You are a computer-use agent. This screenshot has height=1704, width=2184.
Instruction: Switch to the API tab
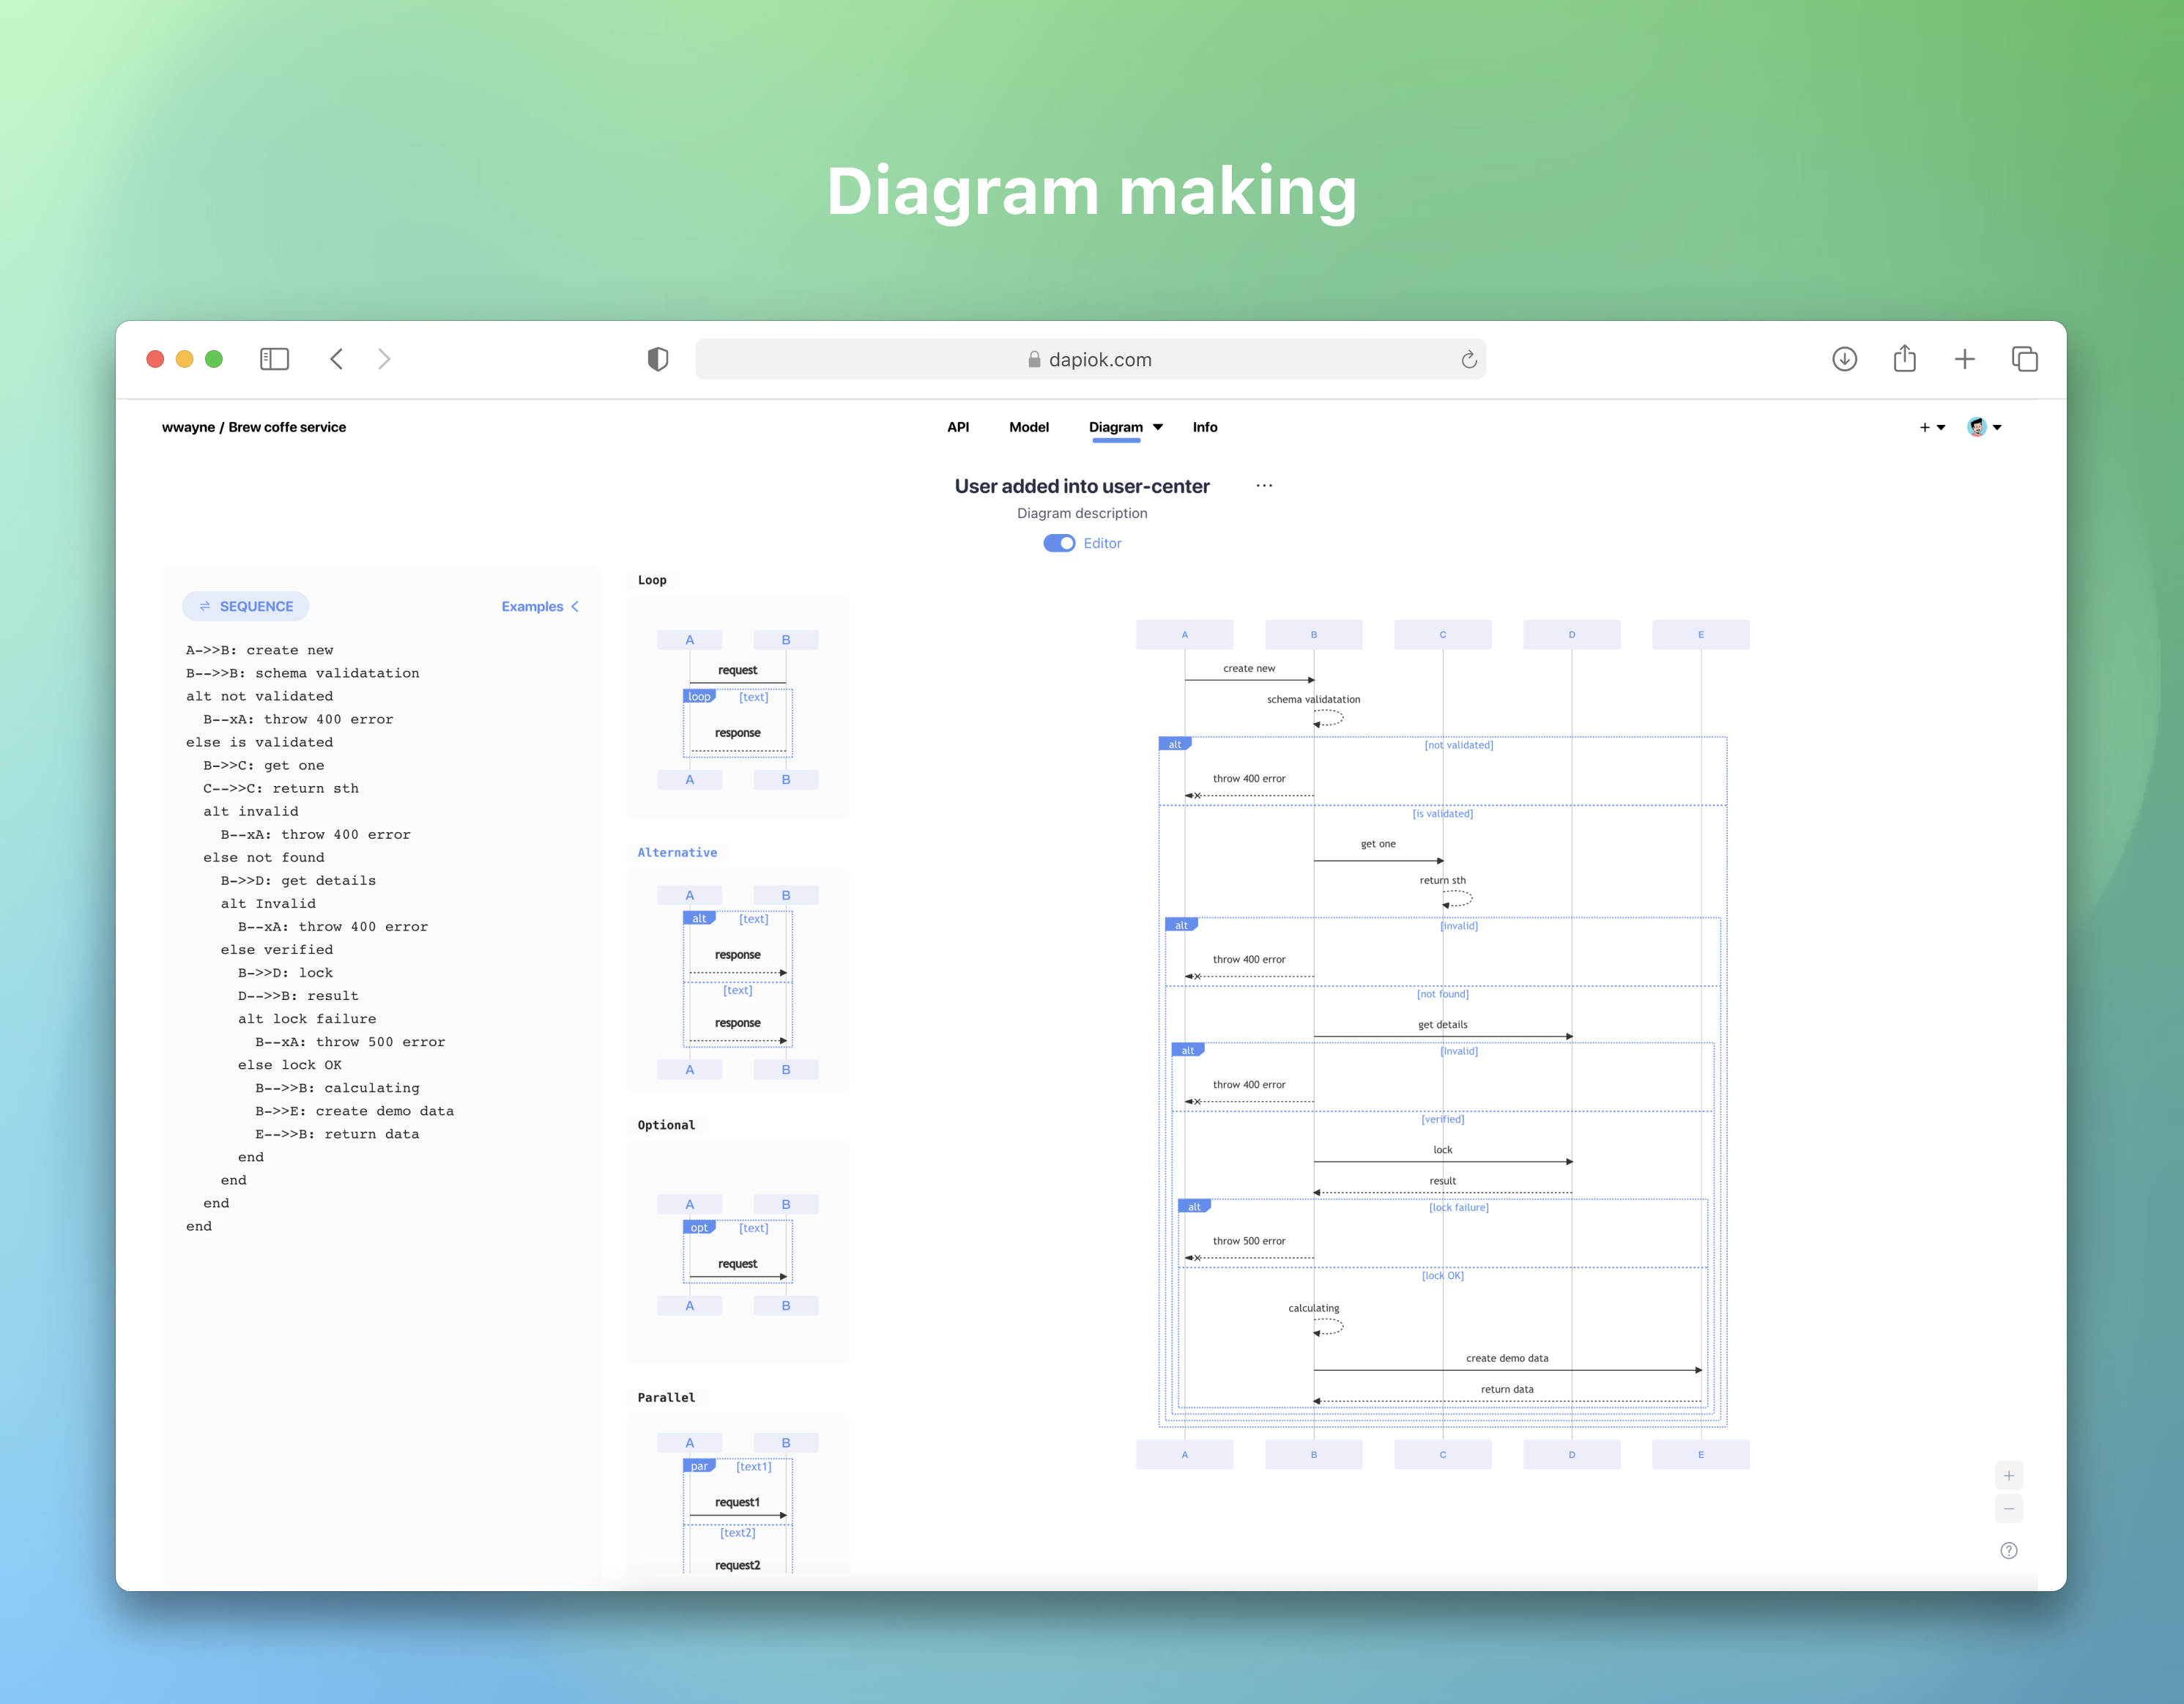pos(957,427)
